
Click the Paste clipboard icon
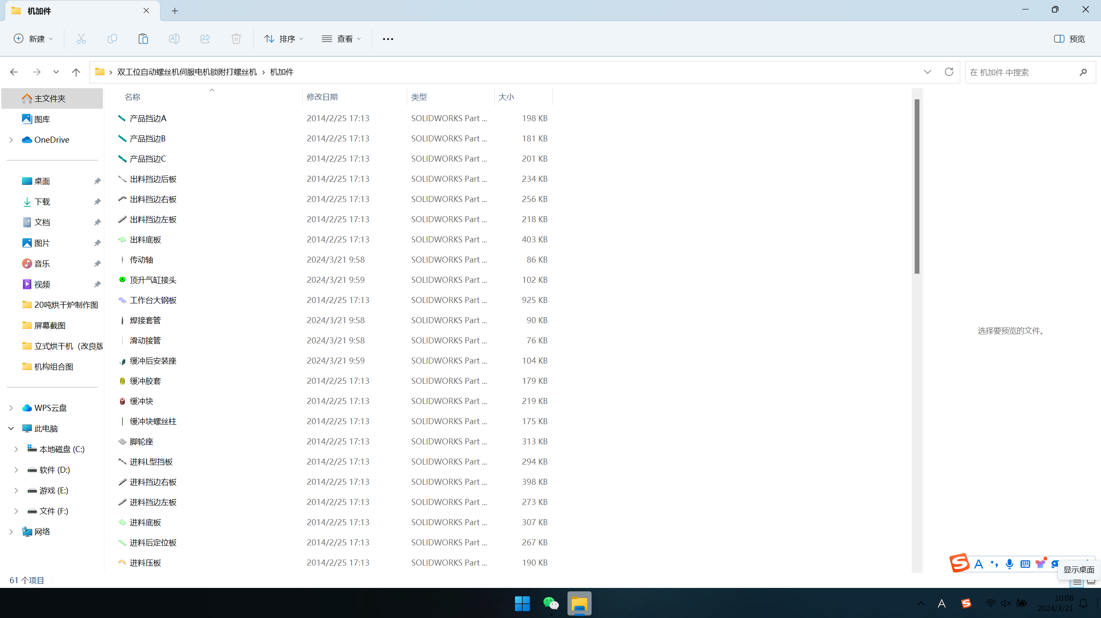pyautogui.click(x=143, y=39)
